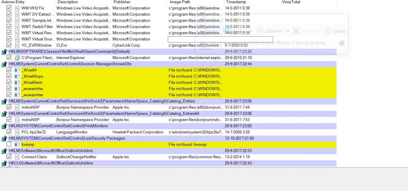Uncheck the Internet Explorer autorun entry
Image resolution: width=408 pixels, height=191 pixels.
point(9,57)
